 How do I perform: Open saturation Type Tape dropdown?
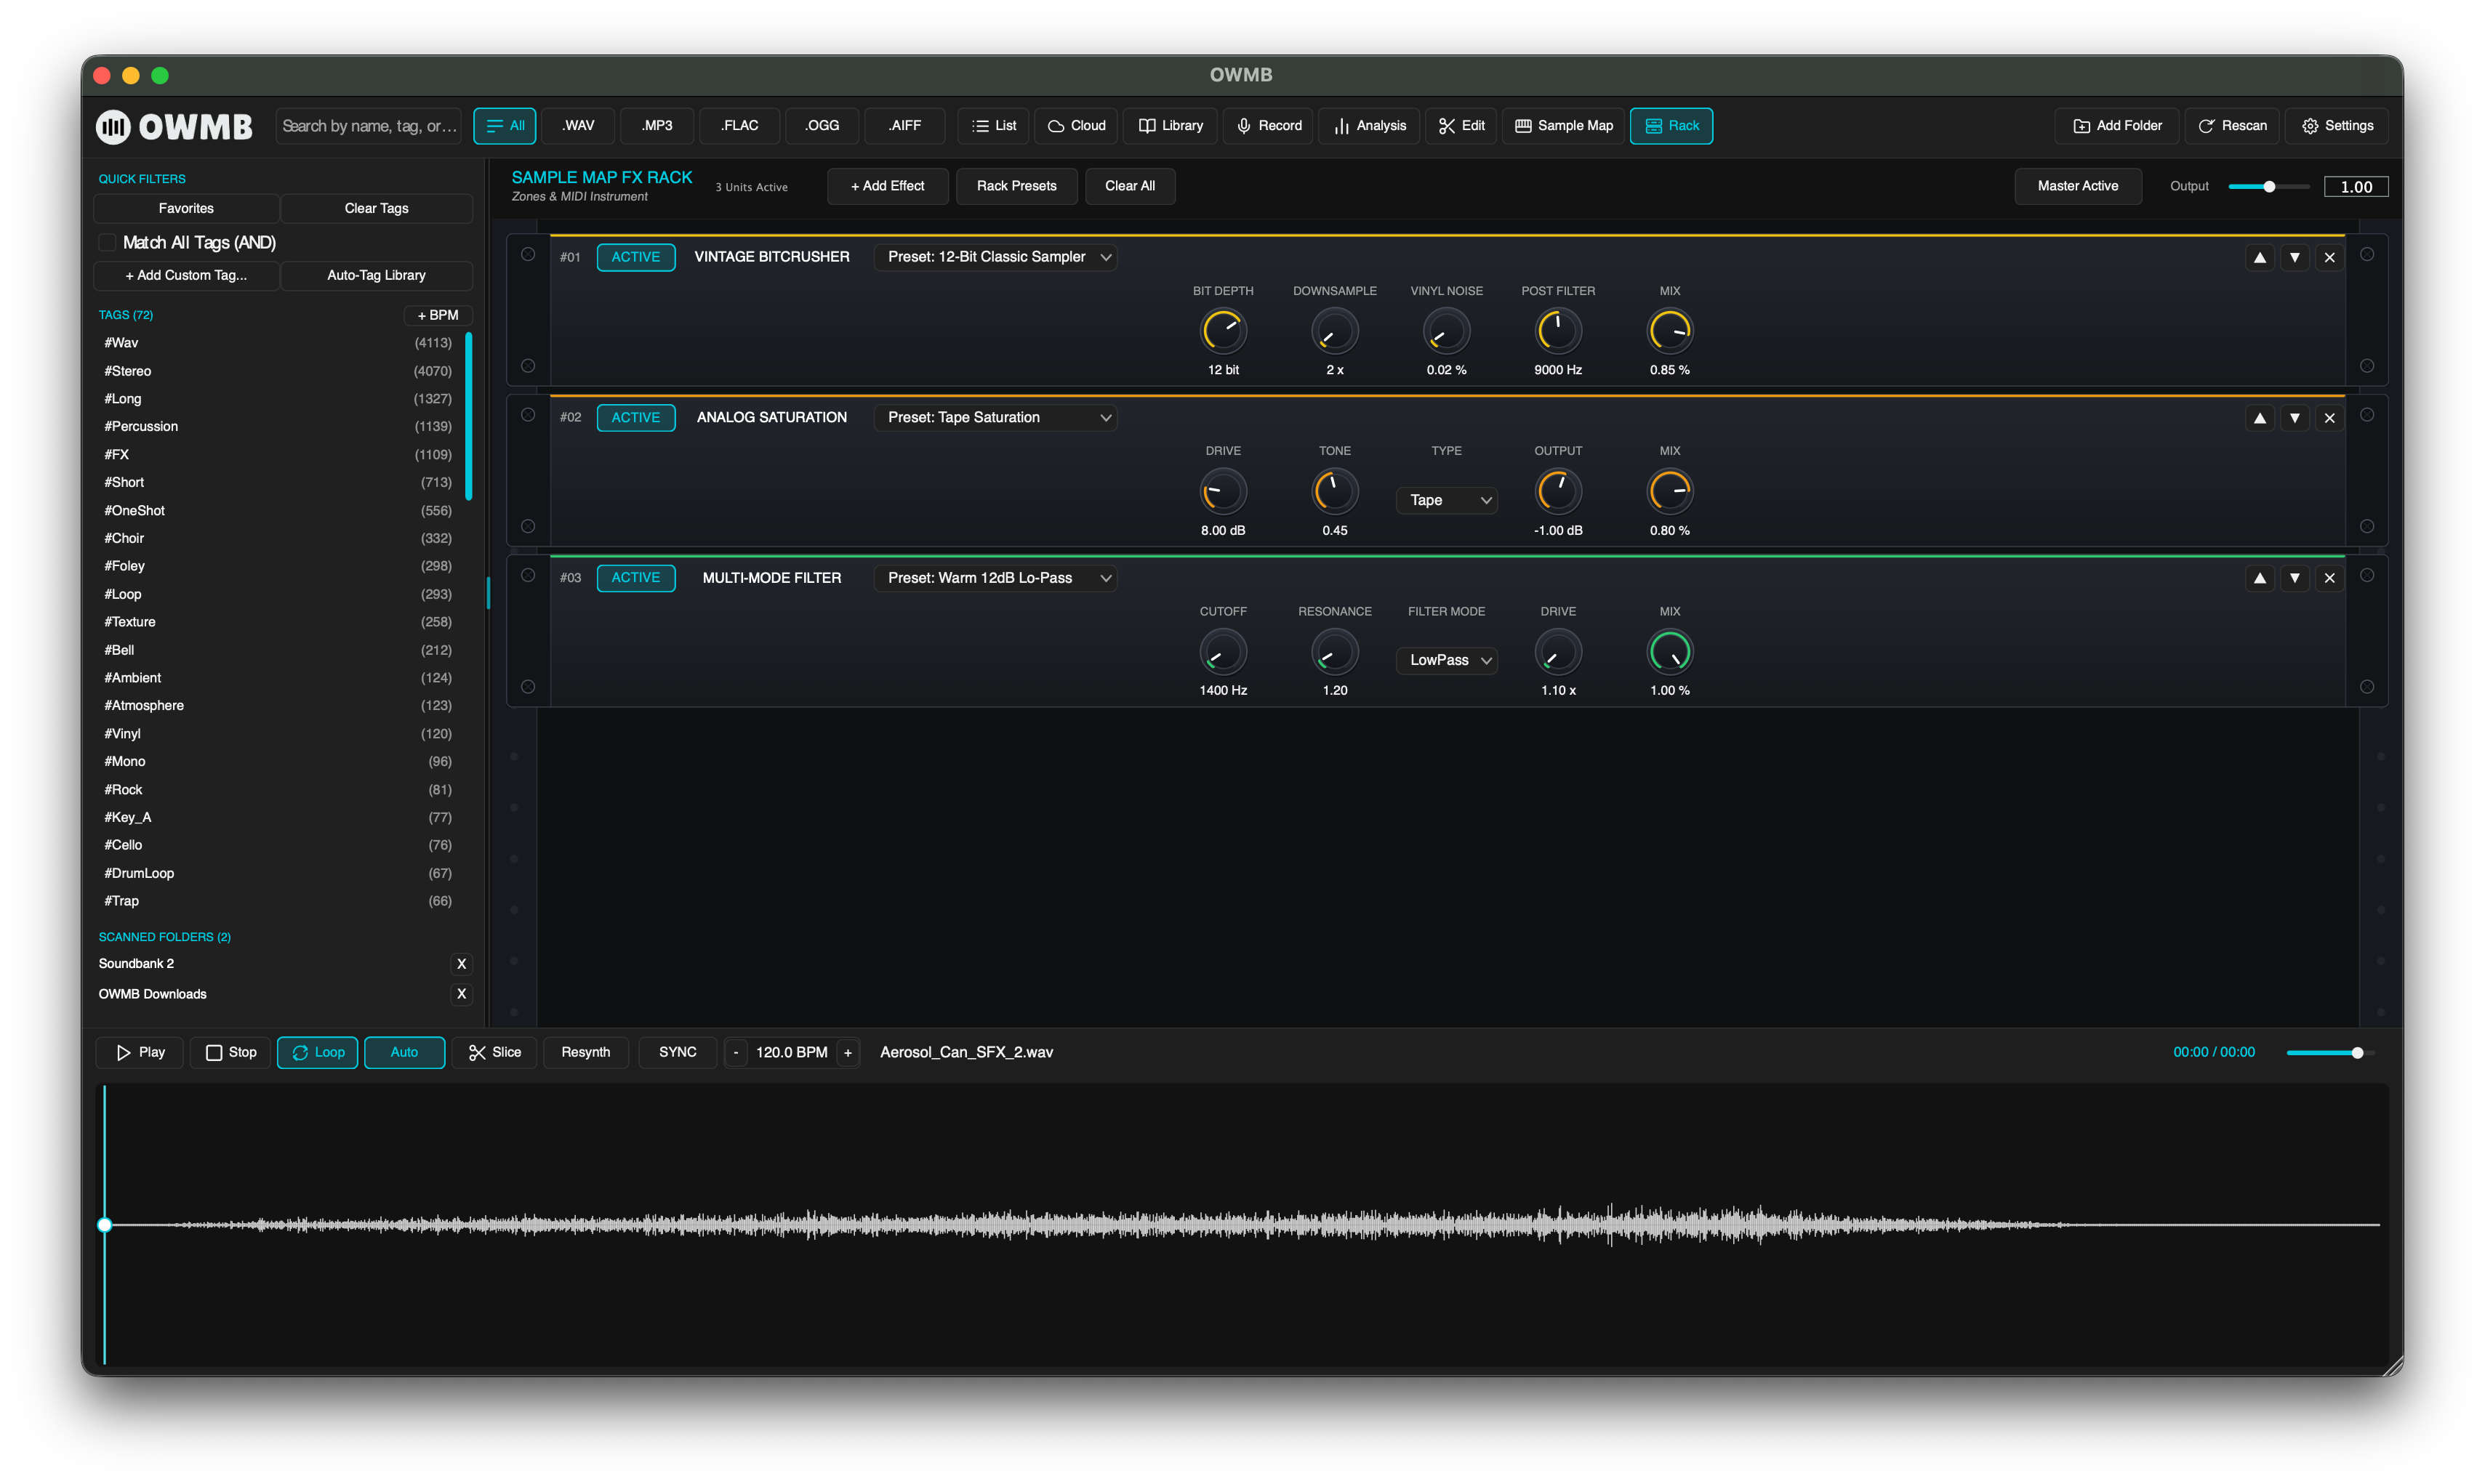pos(1447,500)
